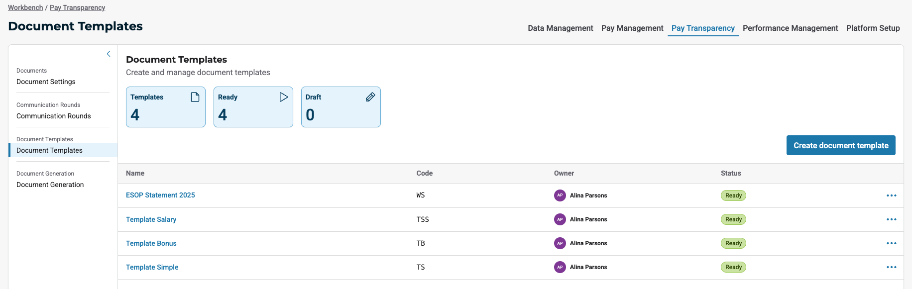912x289 pixels.
Task: Click Create document template button
Action: [840, 145]
